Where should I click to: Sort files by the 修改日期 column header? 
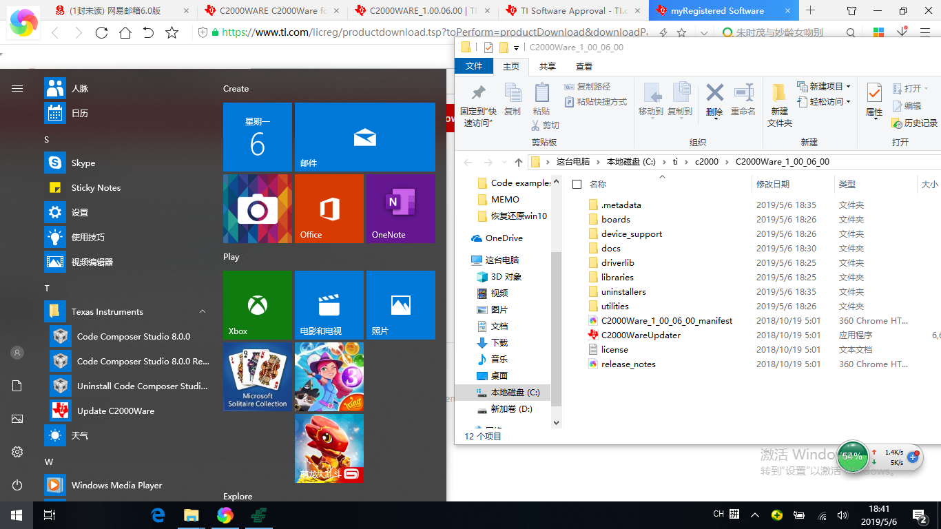coord(792,184)
